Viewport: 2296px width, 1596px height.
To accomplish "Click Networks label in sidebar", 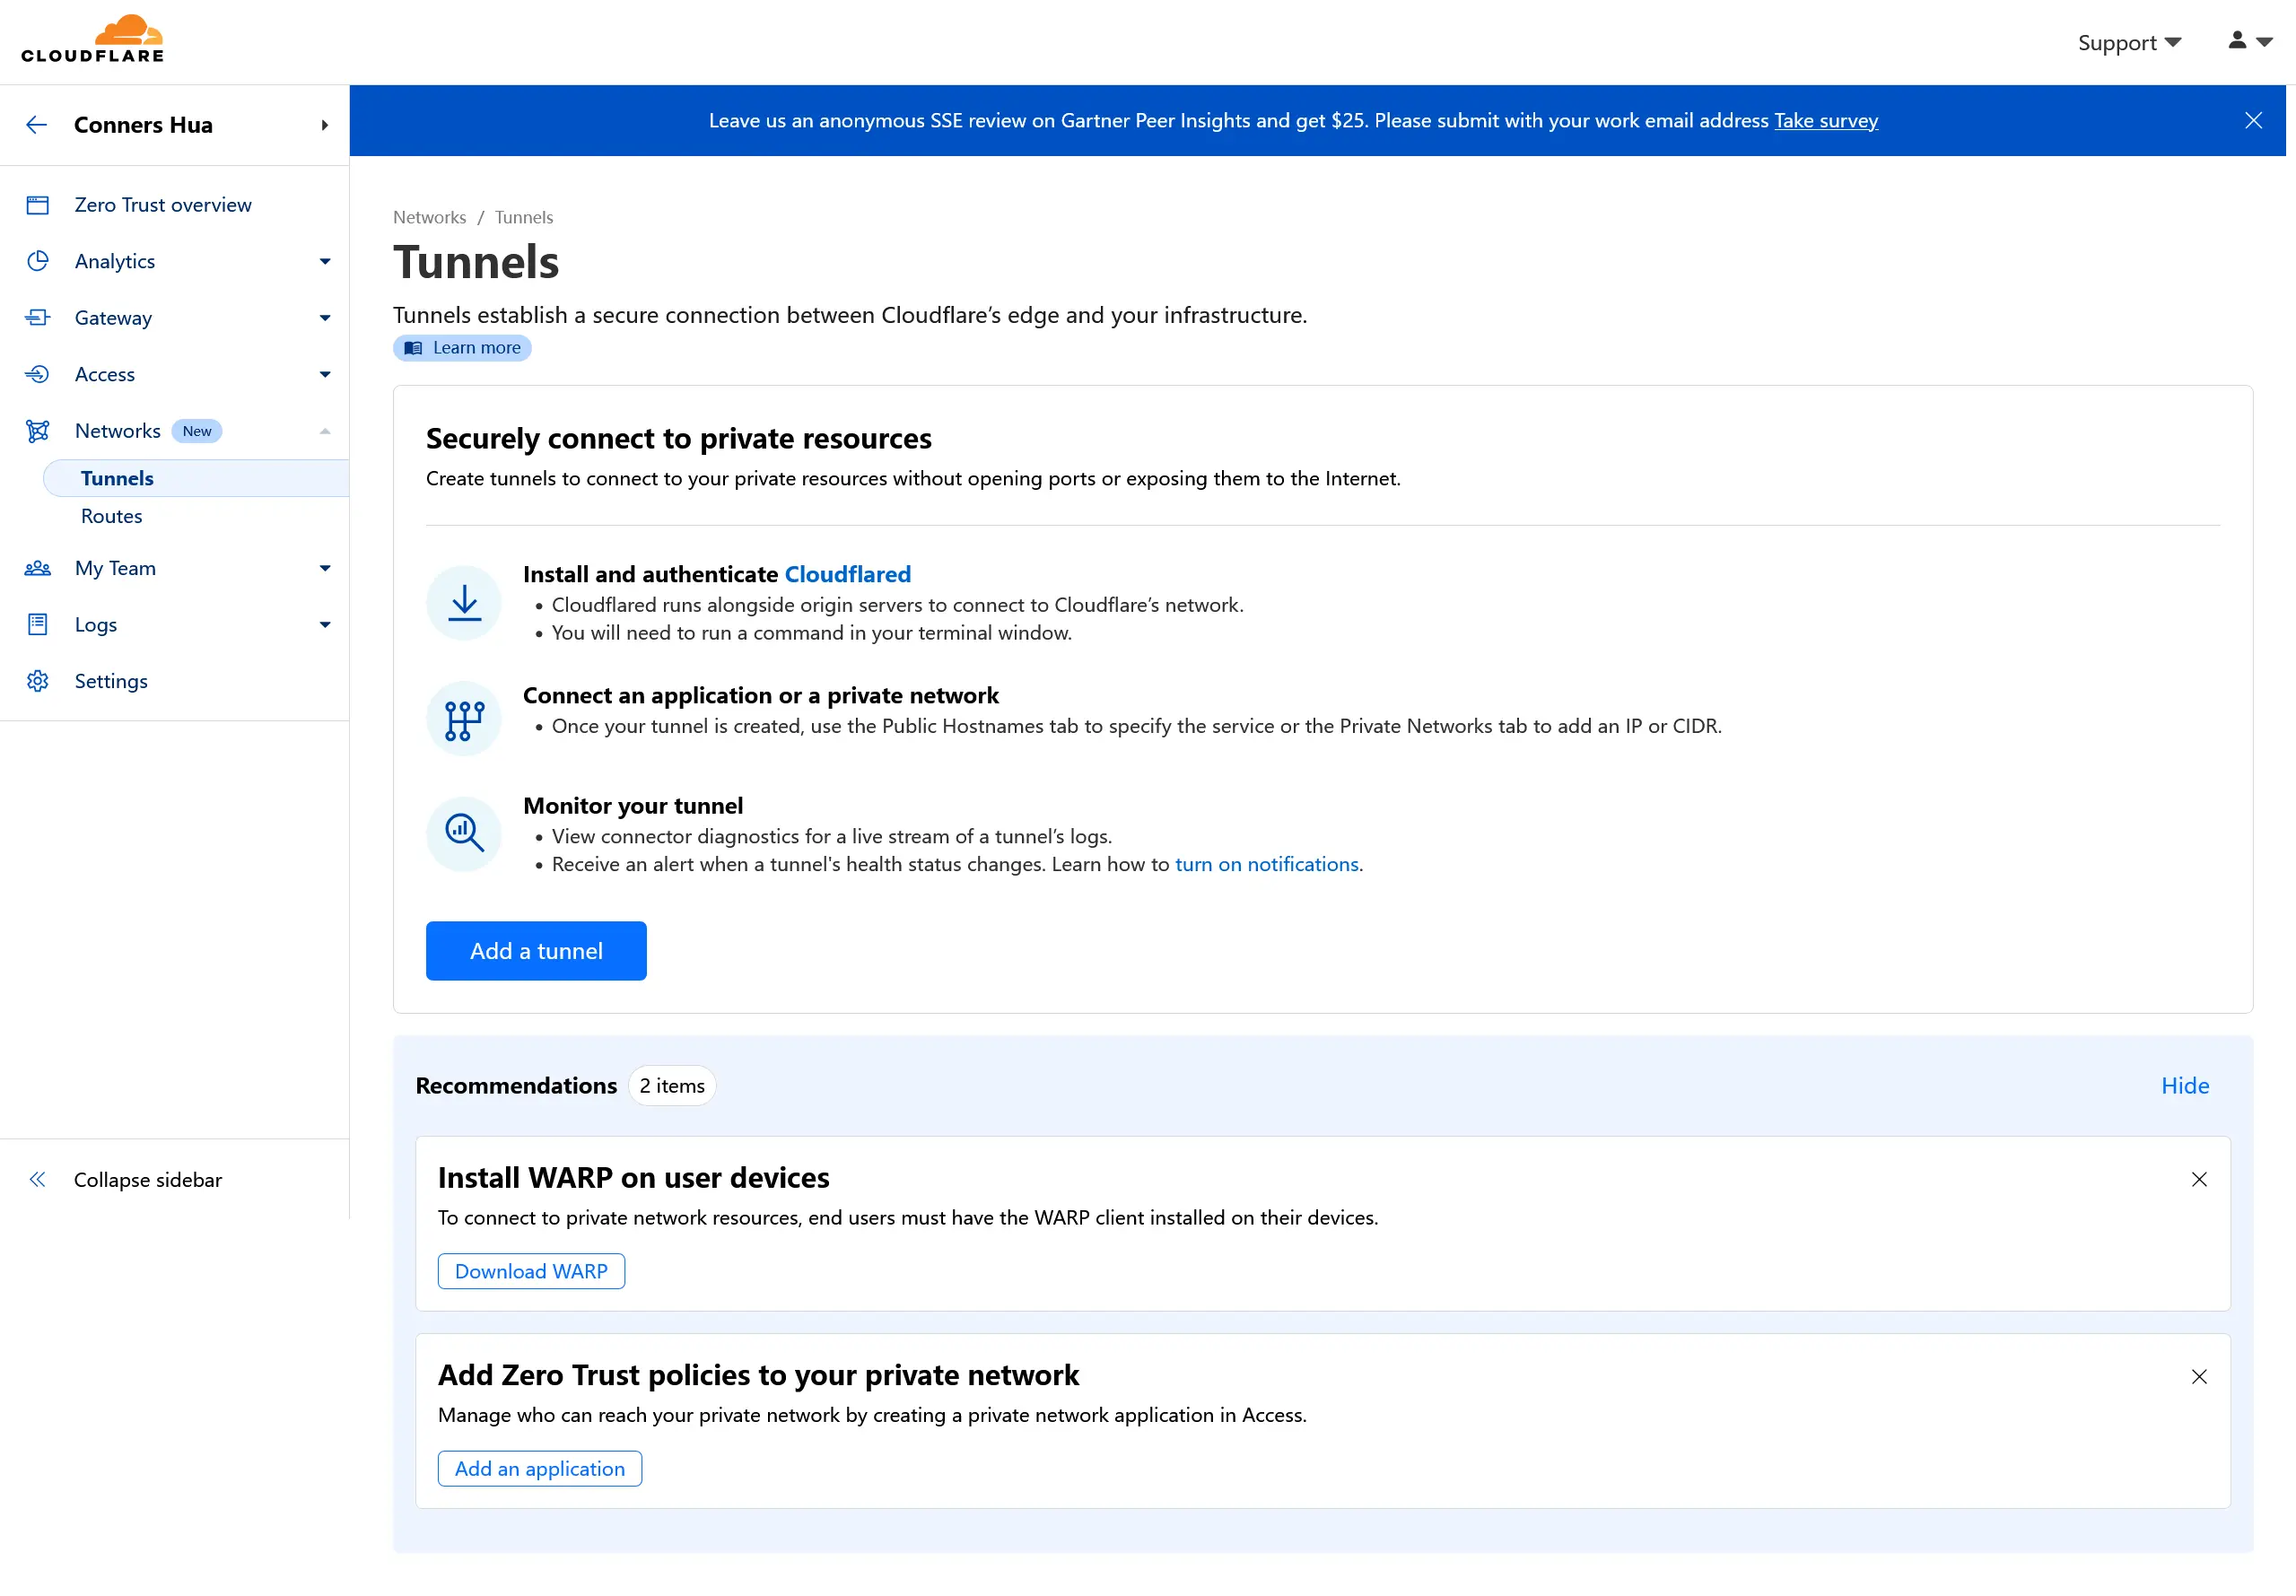I will (x=118, y=431).
